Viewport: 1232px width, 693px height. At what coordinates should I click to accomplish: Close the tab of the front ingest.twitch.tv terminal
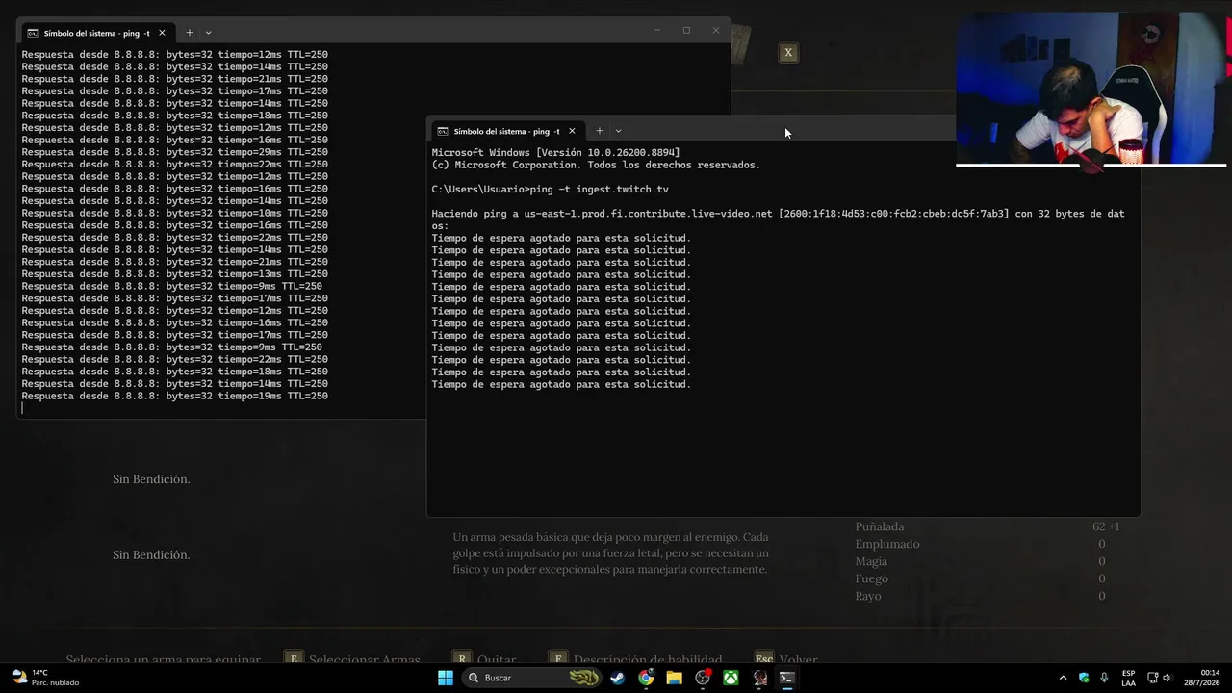tap(572, 131)
